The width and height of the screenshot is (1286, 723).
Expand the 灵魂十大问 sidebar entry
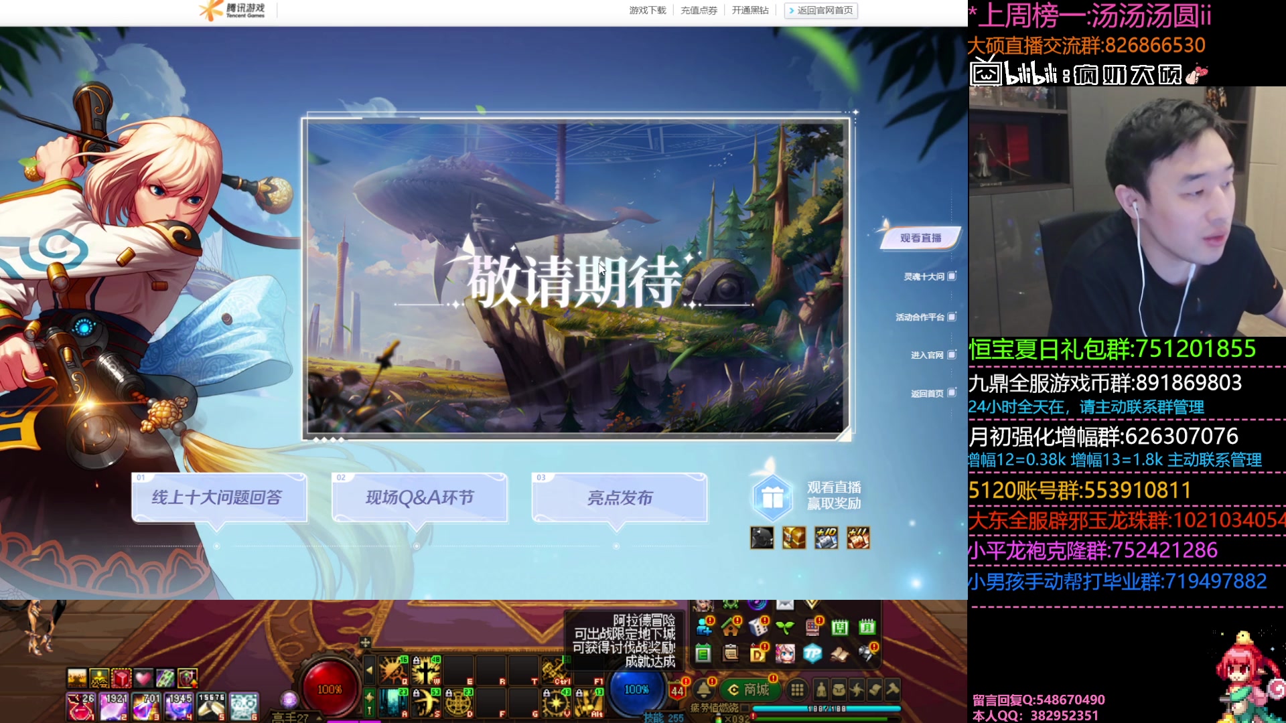tap(924, 276)
